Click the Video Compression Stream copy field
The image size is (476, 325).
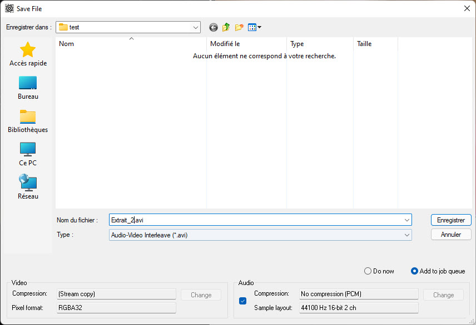(116, 294)
